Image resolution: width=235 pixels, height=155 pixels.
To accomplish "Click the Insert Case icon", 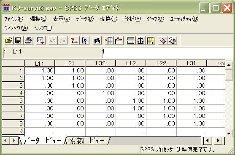I will pos(109,40).
